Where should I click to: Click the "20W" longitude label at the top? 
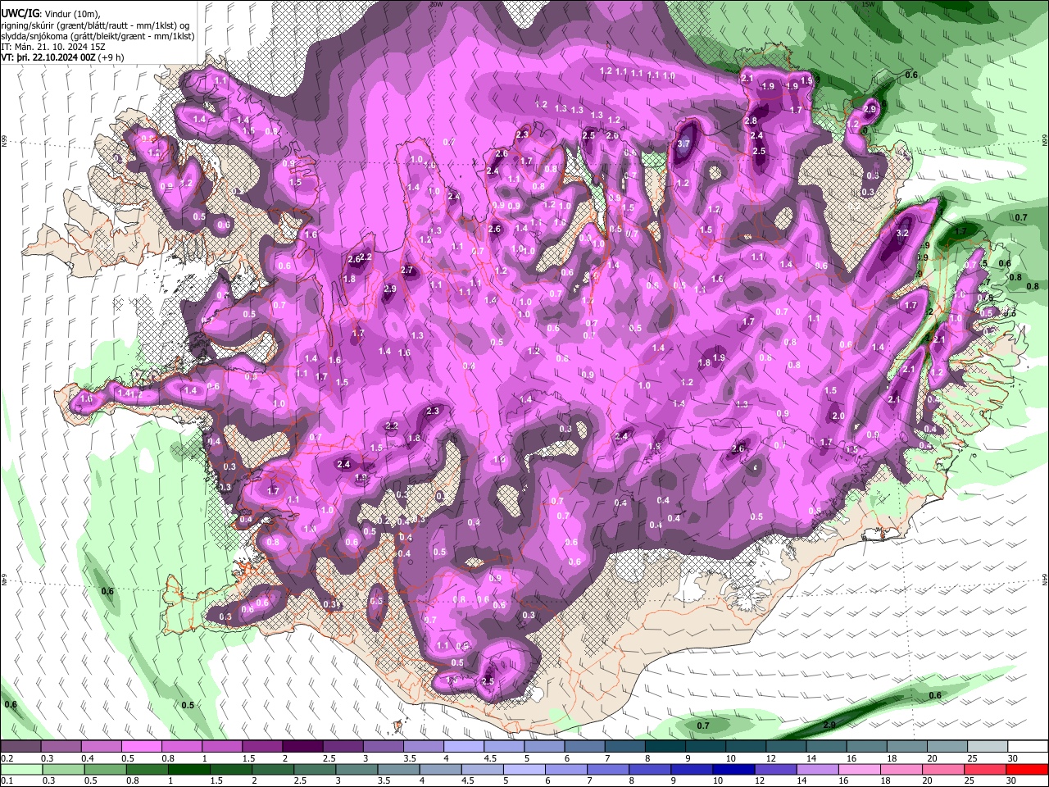436,4
